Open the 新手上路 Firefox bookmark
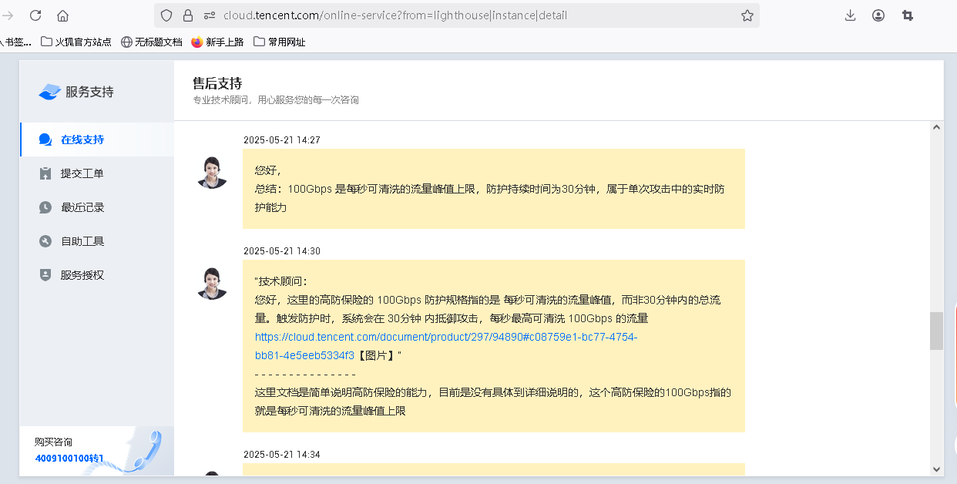The height and width of the screenshot is (484, 957). click(x=217, y=42)
